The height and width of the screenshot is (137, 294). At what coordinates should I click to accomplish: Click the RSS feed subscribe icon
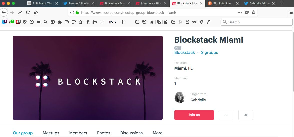click(x=180, y=22)
